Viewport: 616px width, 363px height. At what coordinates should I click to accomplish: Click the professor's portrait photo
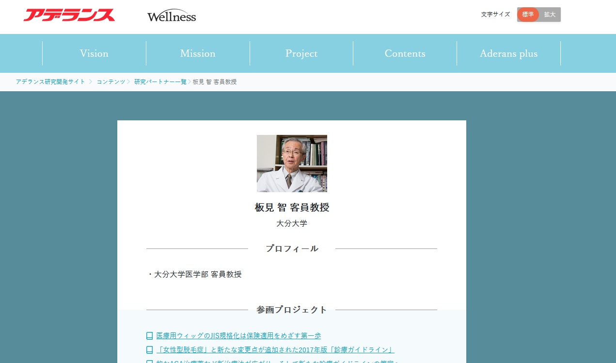(292, 164)
